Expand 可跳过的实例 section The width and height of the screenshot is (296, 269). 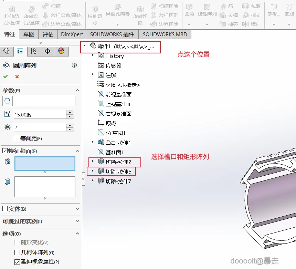[x=77, y=221]
